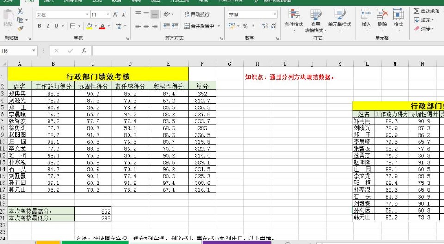
Task: Toggle bottom vertical alignment
Action: click(x=155, y=14)
